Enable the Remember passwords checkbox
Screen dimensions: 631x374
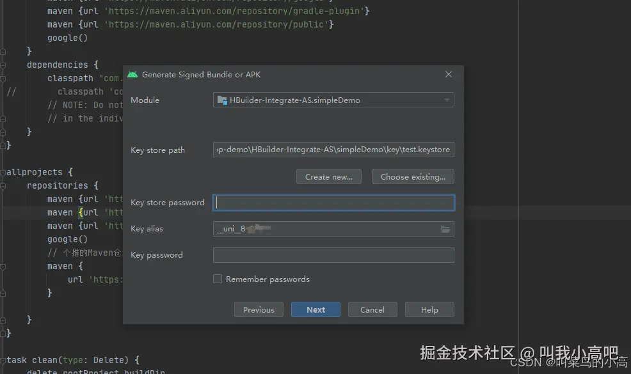click(218, 279)
